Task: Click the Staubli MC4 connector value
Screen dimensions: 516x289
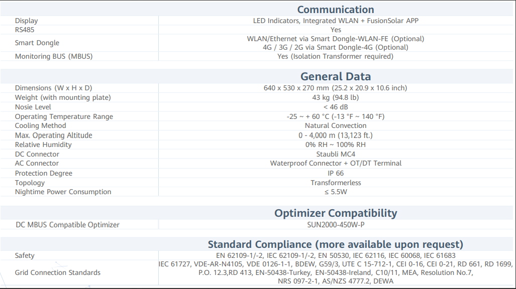Action: pyautogui.click(x=336, y=154)
